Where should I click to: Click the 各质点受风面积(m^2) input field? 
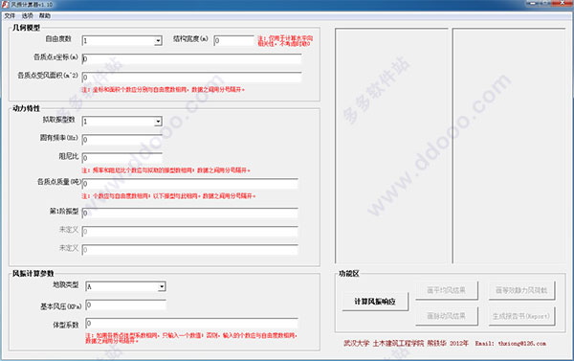pos(192,77)
